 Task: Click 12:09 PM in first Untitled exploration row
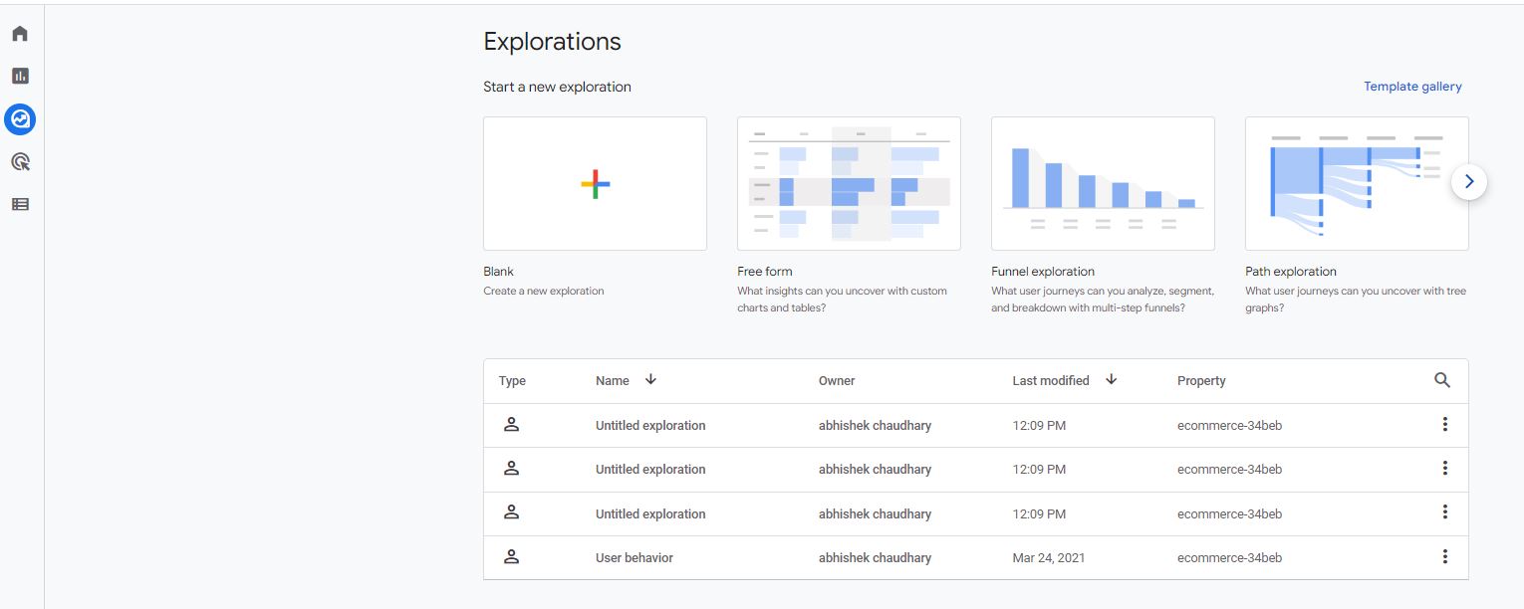click(1039, 426)
